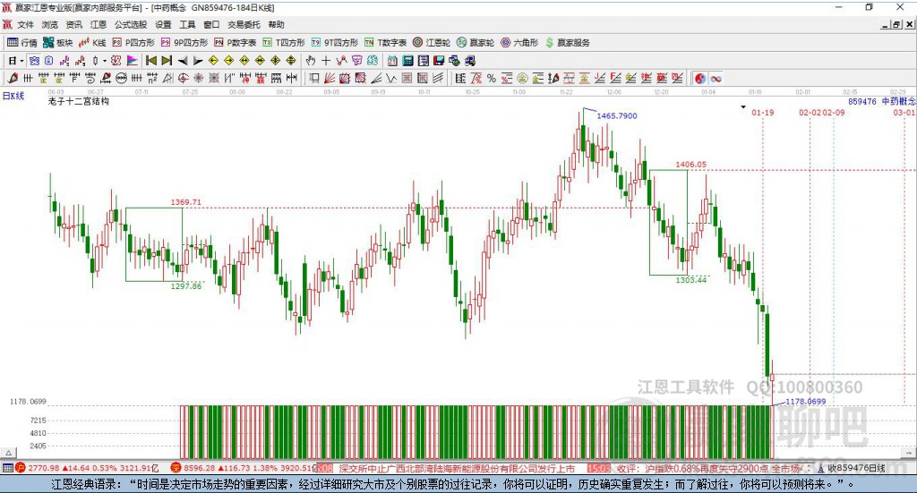Jump to first bar with skip-back arrow
917x493 pixels.
click(x=151, y=61)
